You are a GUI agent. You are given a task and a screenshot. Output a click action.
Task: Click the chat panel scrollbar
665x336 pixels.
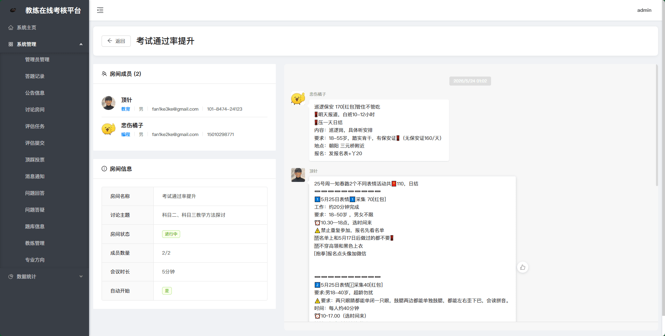point(657,125)
